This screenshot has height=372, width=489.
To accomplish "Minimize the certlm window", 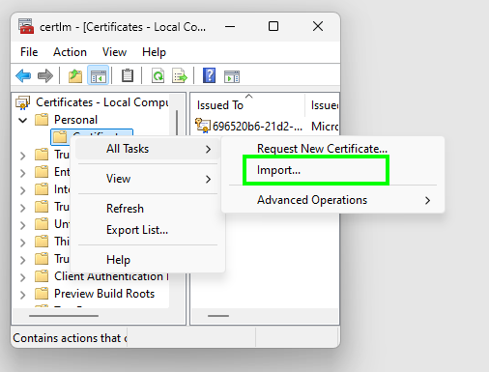I will coord(230,27).
